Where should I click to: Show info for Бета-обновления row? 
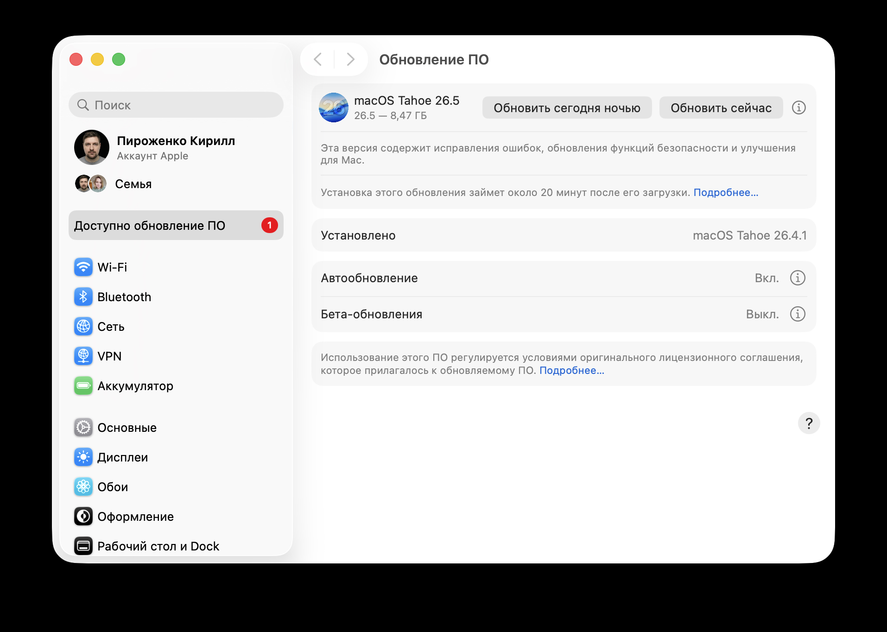[x=798, y=314]
